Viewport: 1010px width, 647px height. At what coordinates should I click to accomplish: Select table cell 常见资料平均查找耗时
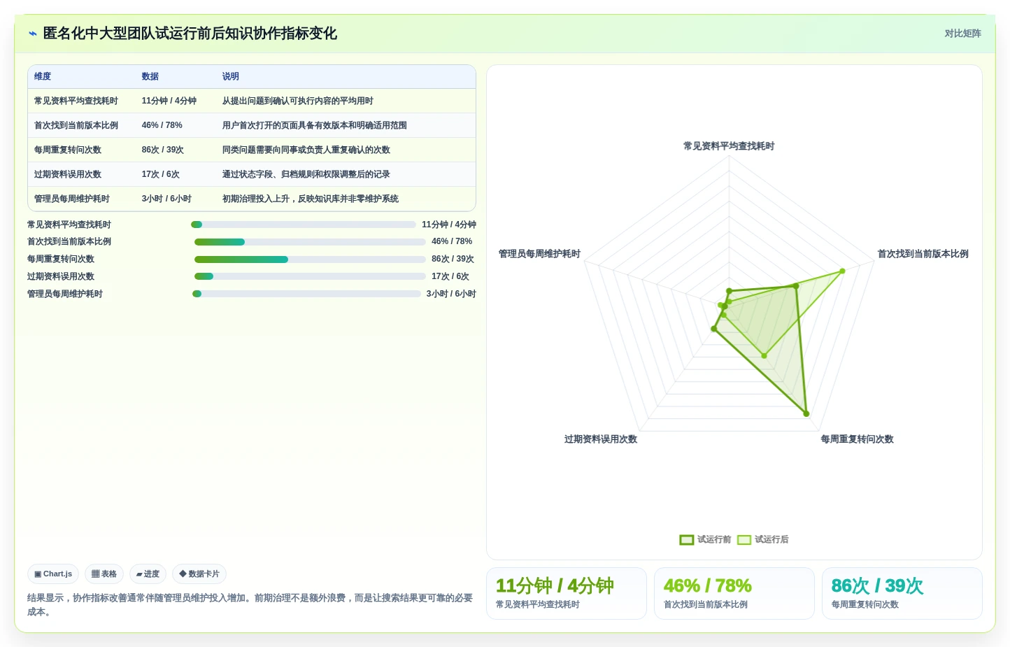(x=76, y=101)
